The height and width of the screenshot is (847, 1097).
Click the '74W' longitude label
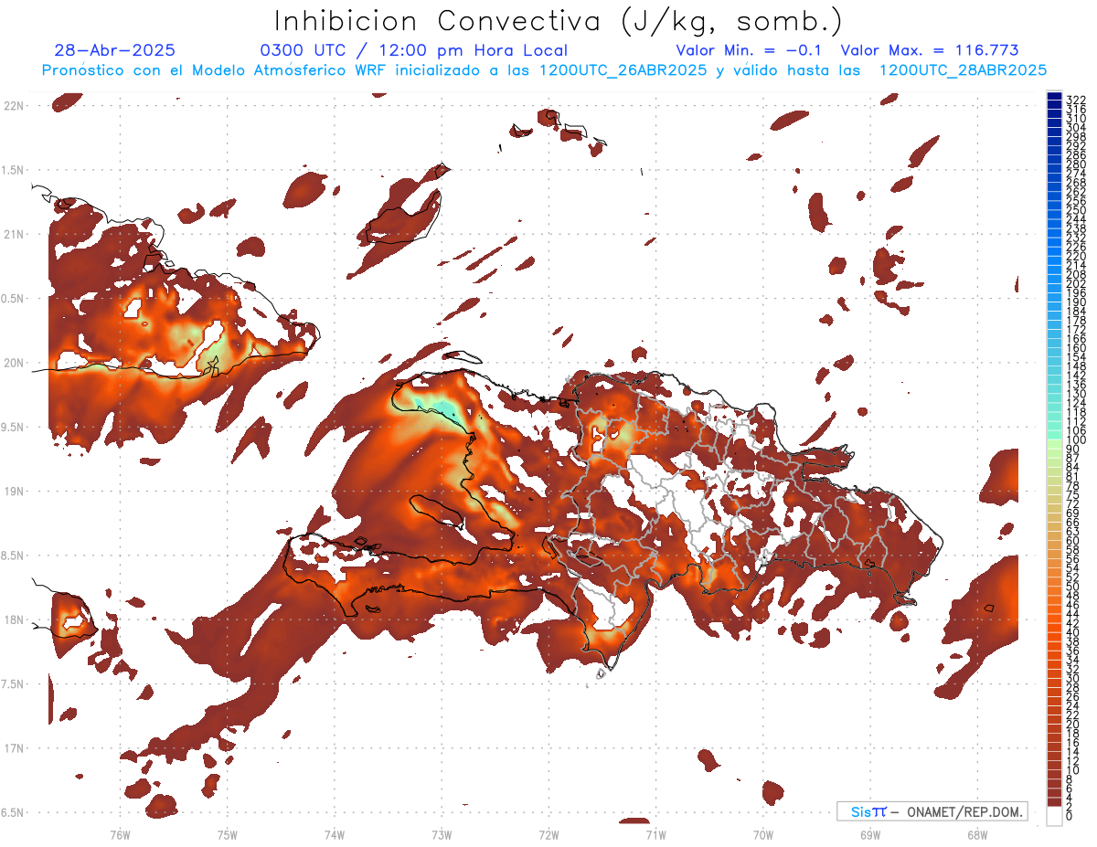[335, 834]
